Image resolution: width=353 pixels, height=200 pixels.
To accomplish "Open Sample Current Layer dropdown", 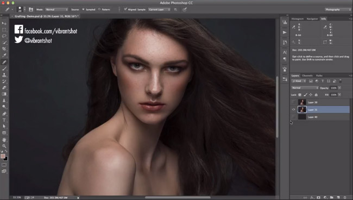I will click(159, 9).
